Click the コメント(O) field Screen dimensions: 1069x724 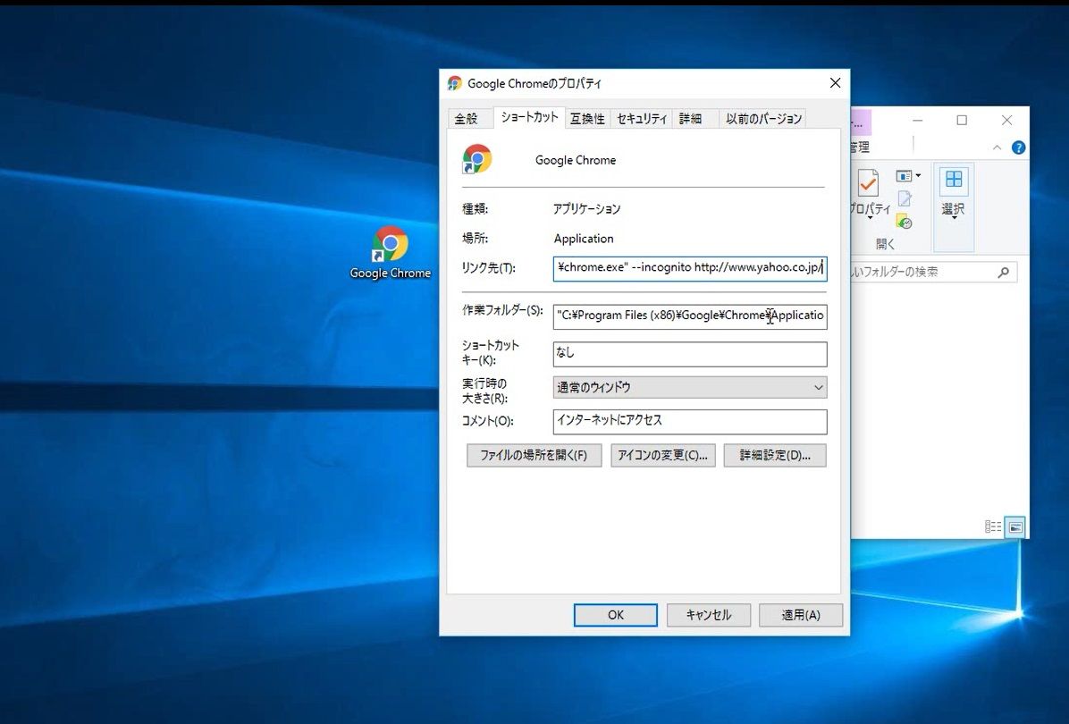690,421
